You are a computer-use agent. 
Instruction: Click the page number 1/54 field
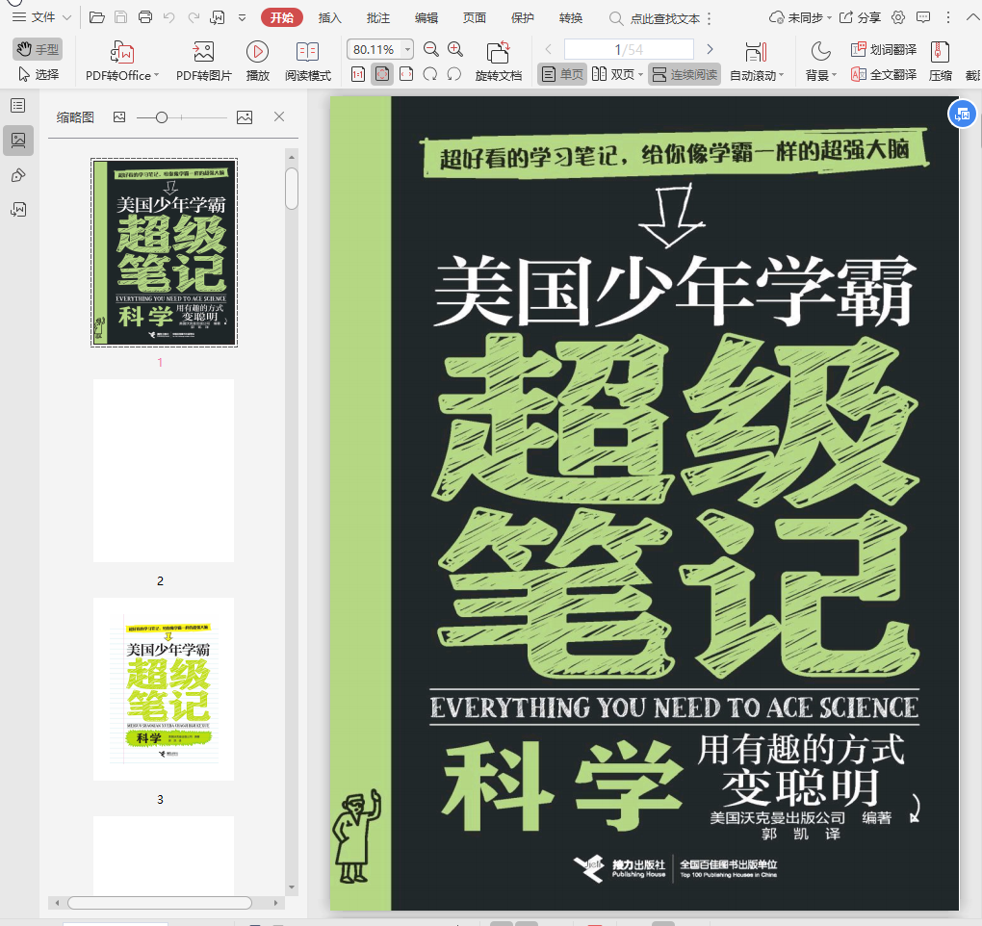click(629, 49)
